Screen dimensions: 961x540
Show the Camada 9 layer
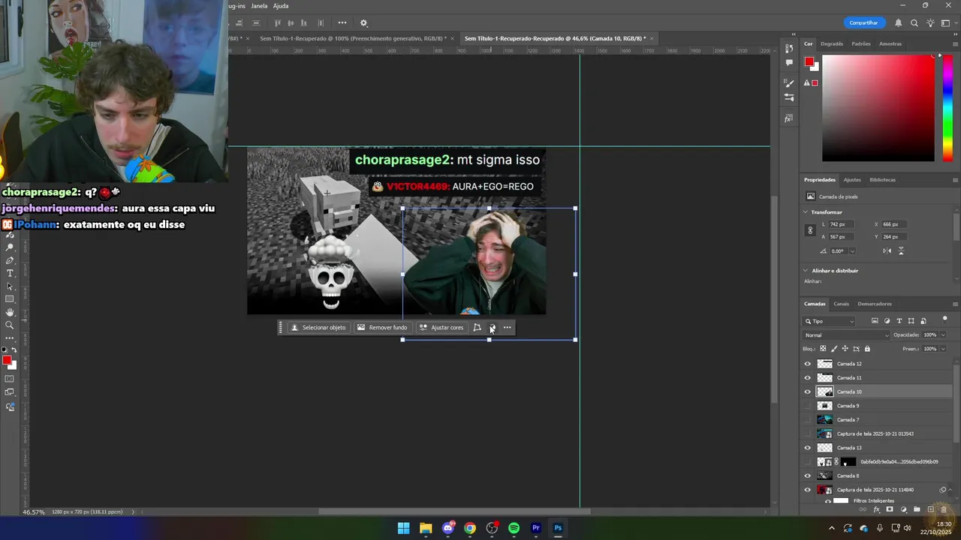[x=808, y=406]
